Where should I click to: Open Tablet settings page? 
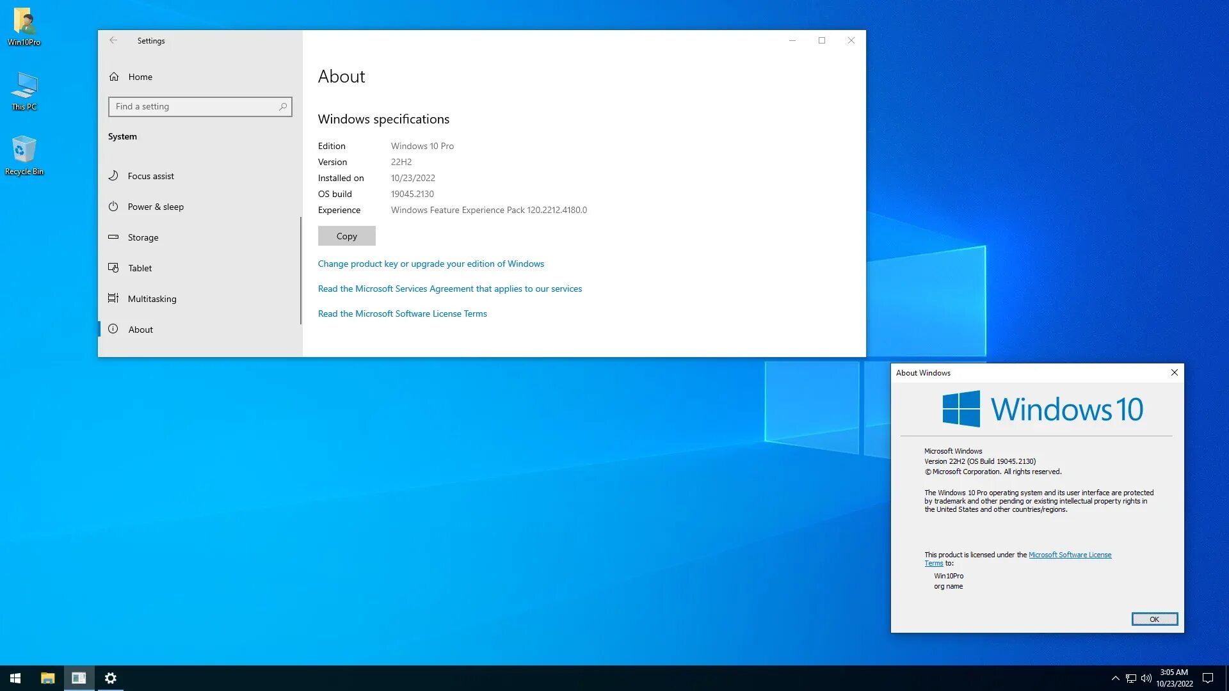click(140, 268)
